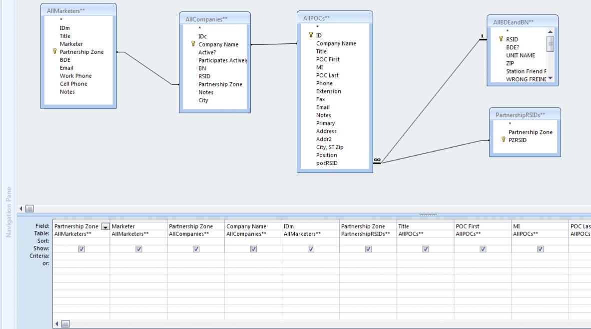591x329 pixels.
Task: Select Work Phone in the AllMarketers list
Action: tap(75, 76)
